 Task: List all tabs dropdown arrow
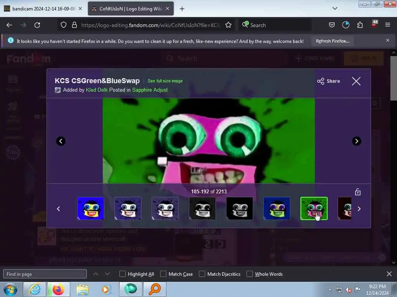(335, 9)
